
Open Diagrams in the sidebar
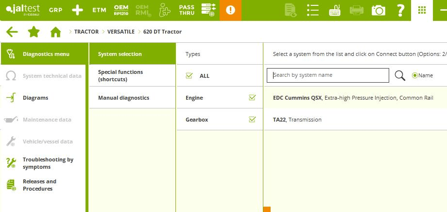[x=35, y=98]
